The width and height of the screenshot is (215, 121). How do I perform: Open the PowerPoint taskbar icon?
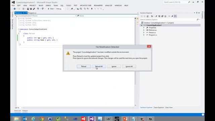[x=125, y=119]
